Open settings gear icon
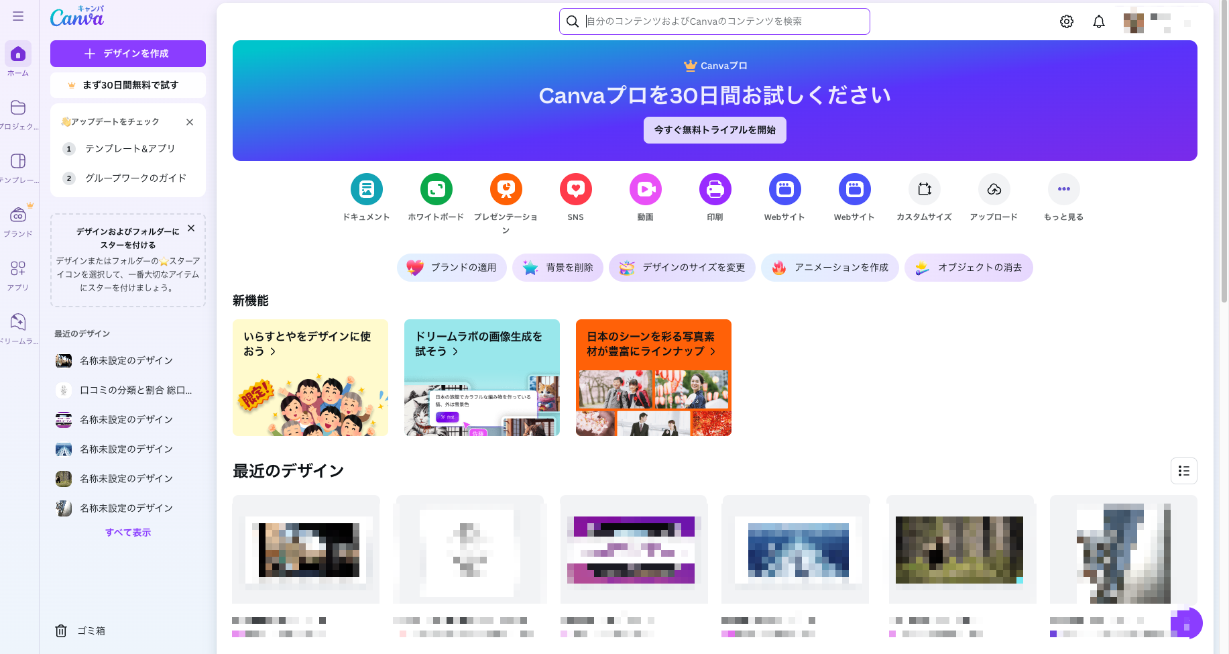The height and width of the screenshot is (654, 1229). tap(1067, 21)
